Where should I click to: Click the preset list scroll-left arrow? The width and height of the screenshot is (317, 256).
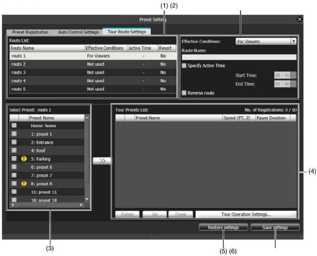13,205
